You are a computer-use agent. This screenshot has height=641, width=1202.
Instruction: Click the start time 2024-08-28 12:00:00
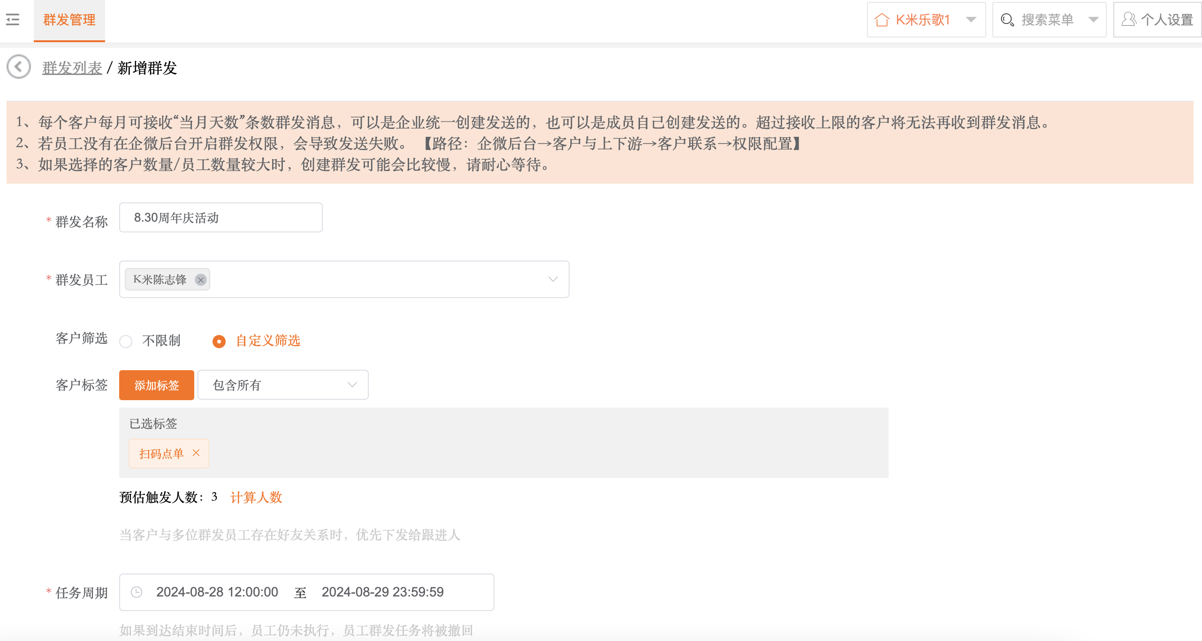(217, 592)
